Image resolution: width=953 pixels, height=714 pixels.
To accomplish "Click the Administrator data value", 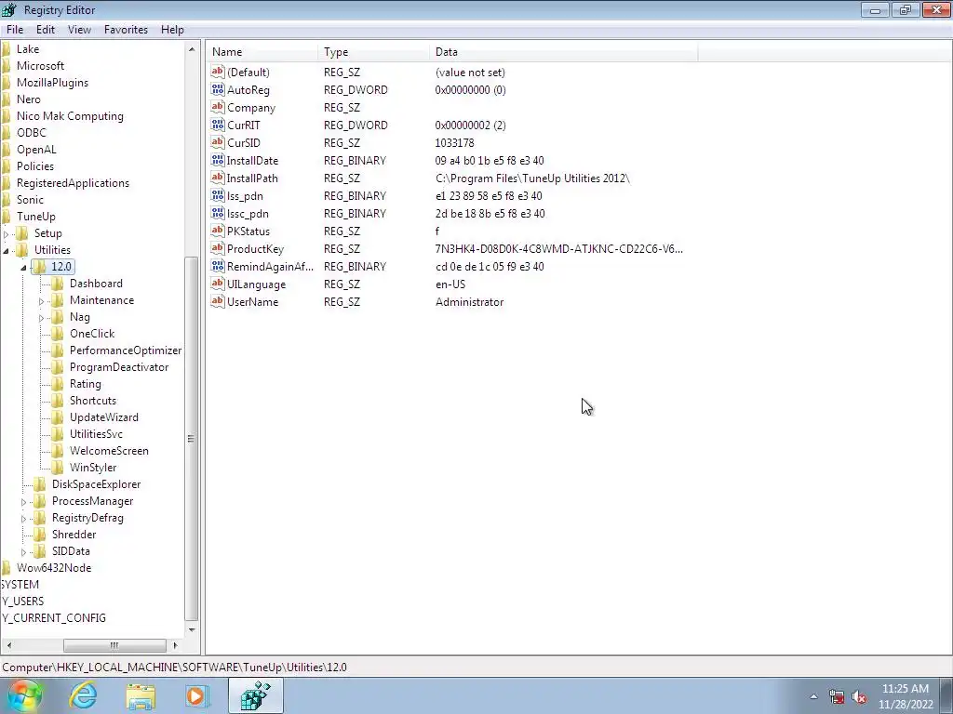I will [469, 302].
